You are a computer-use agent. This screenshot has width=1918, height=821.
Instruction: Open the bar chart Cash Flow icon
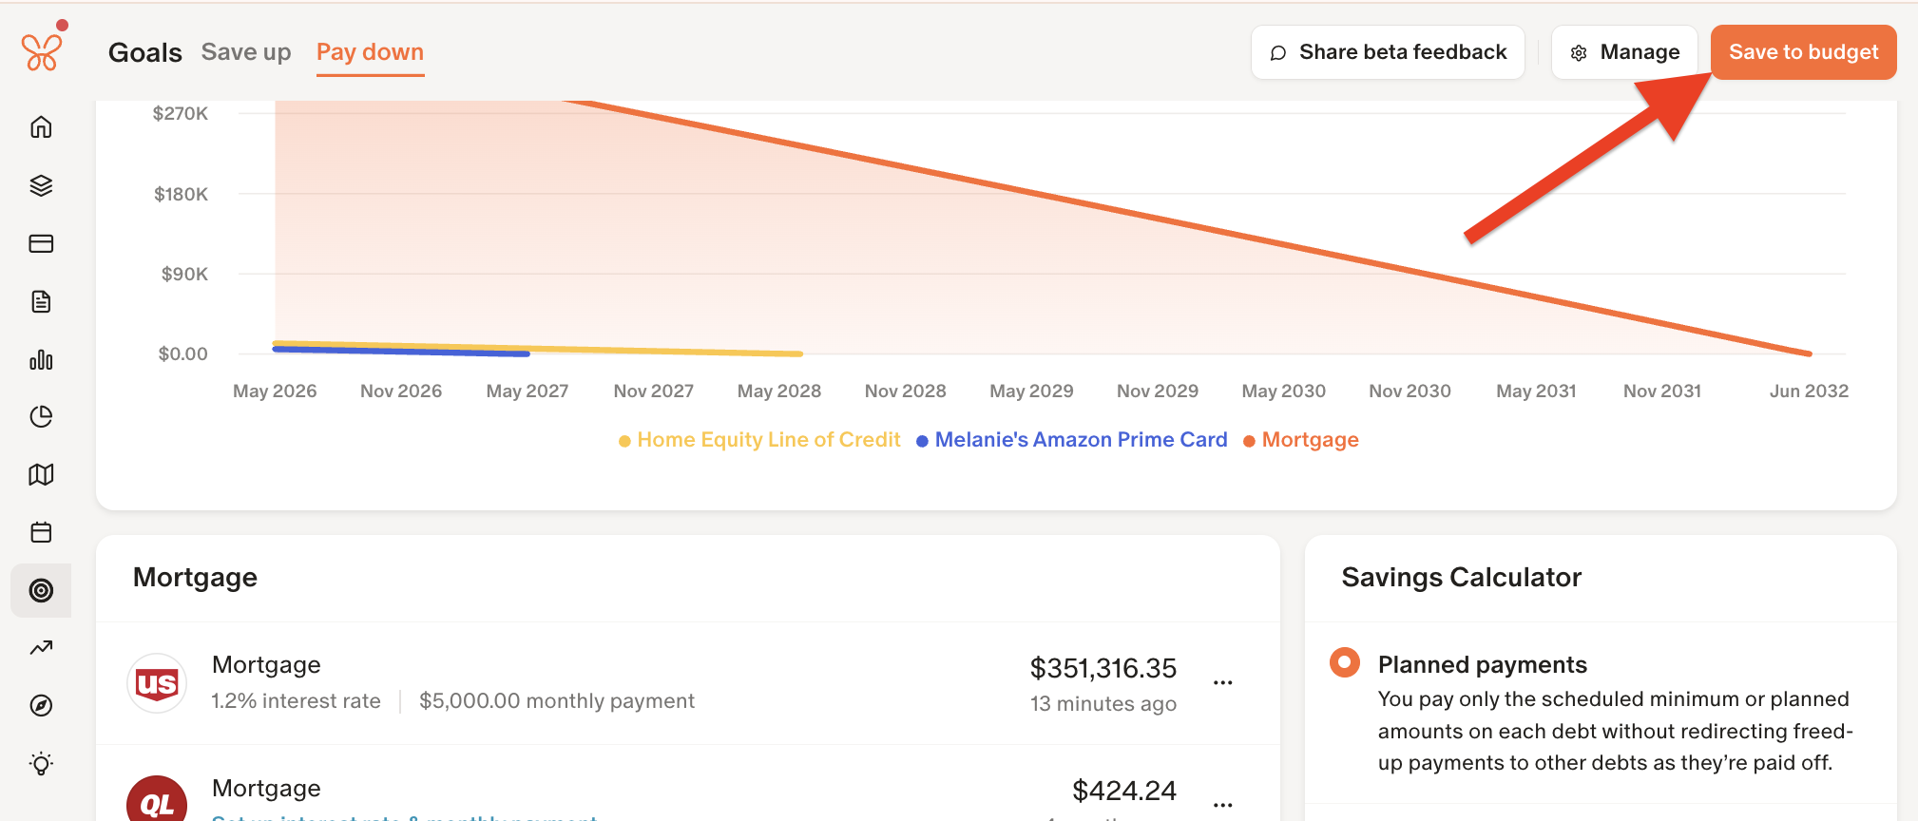tap(41, 359)
